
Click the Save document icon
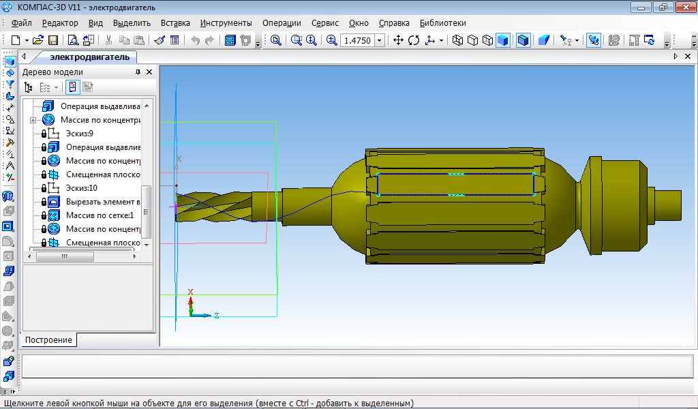tap(52, 41)
